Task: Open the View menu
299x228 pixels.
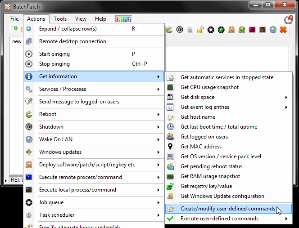Action: [x=81, y=19]
